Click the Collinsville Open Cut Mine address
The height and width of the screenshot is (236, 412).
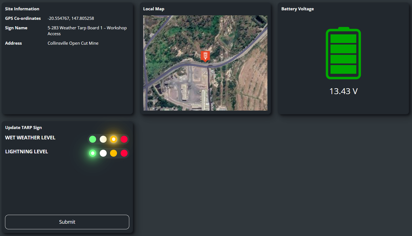click(x=73, y=43)
